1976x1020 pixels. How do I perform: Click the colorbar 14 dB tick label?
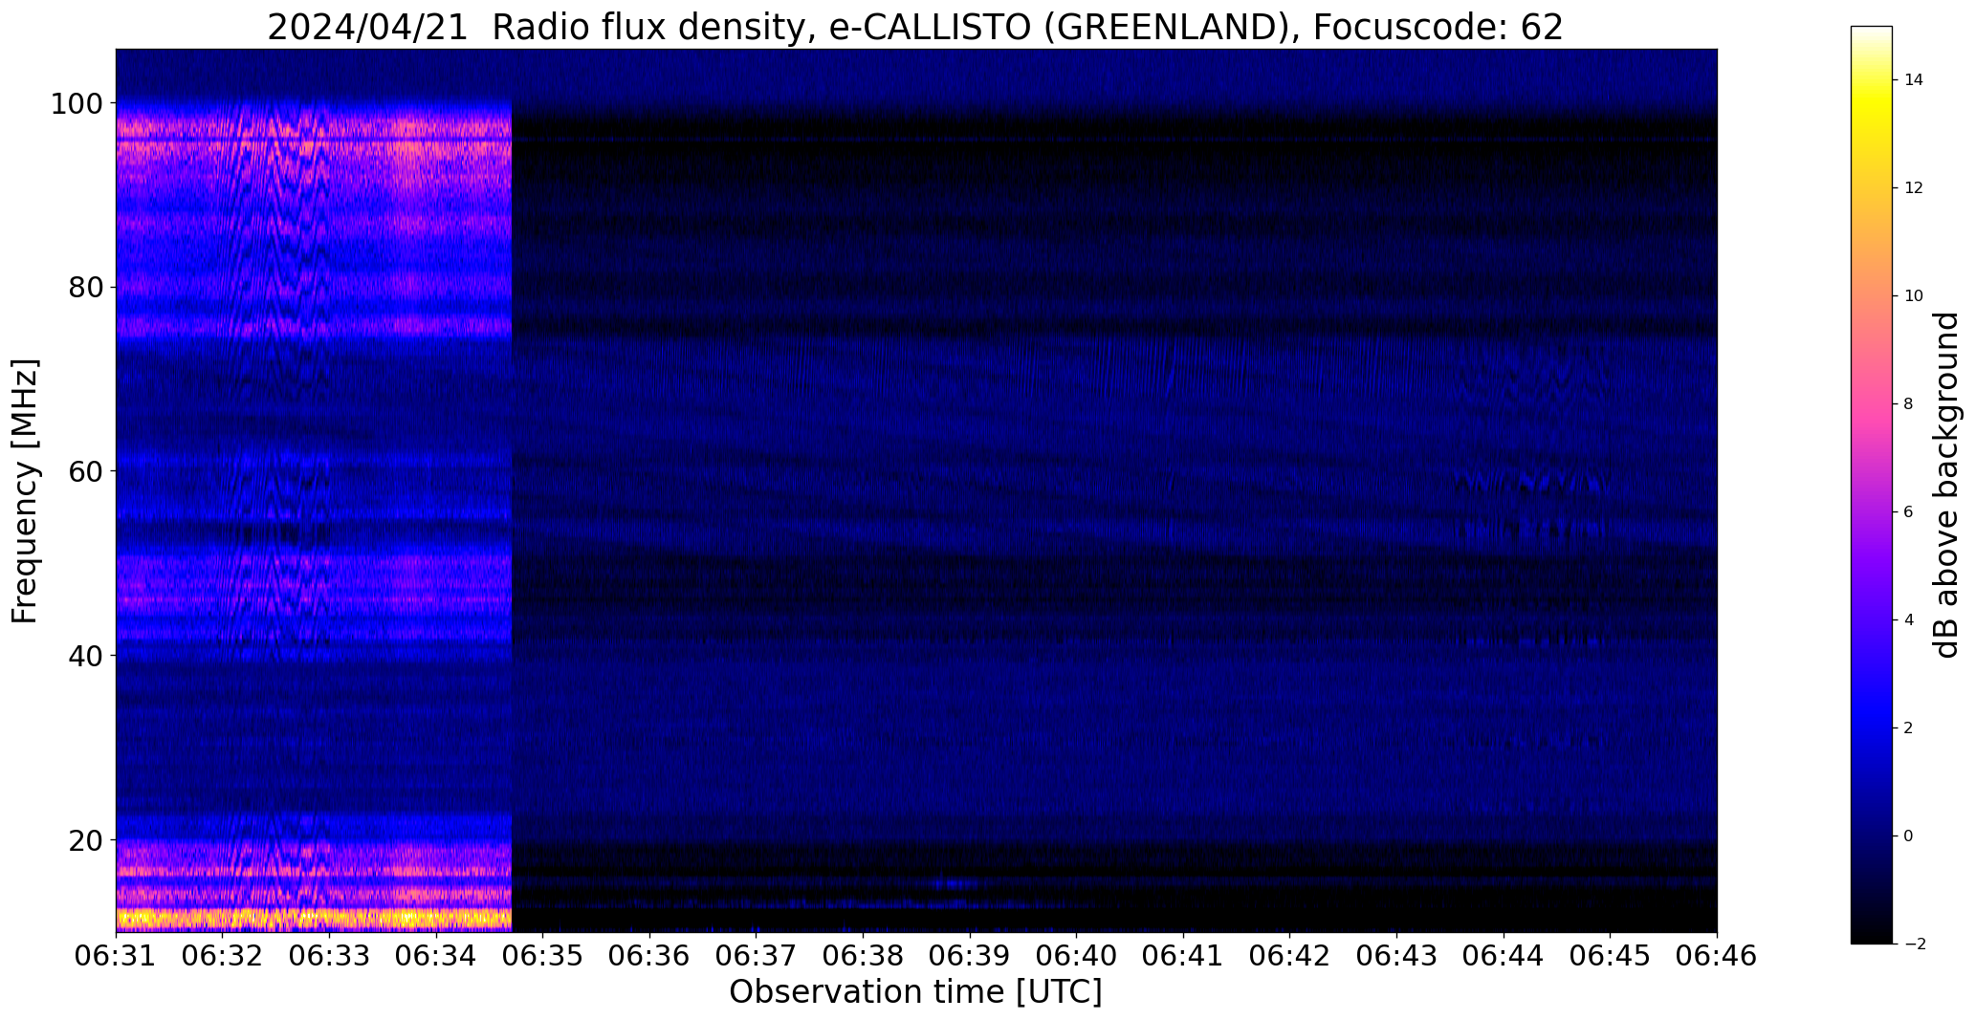1913,80
